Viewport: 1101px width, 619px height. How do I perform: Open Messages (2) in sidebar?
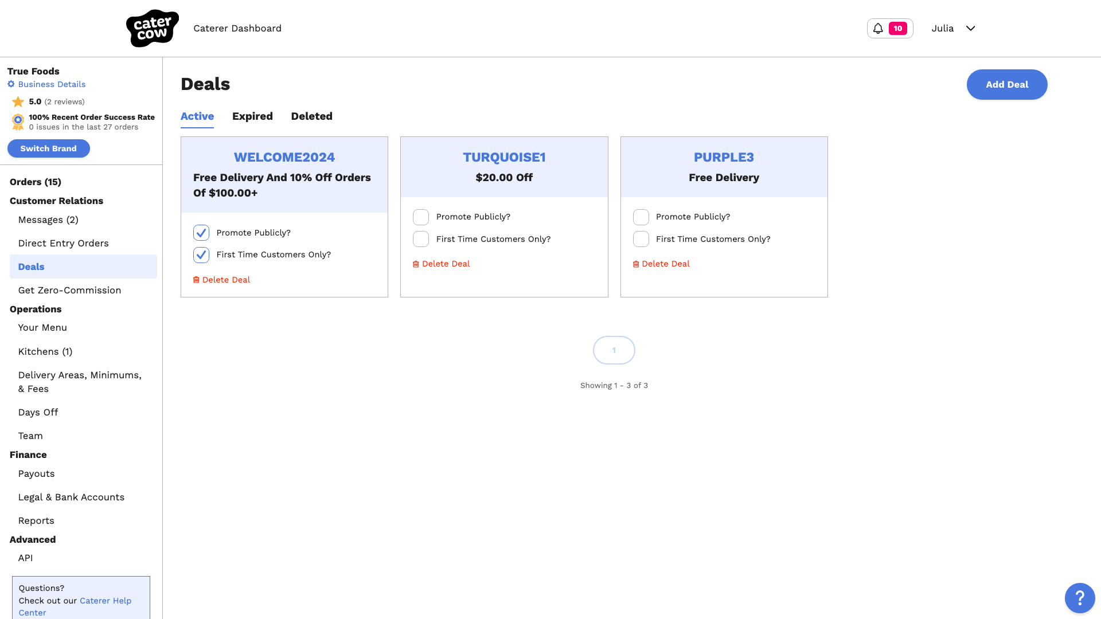click(x=48, y=220)
